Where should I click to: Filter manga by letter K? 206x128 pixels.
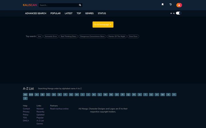tap(94, 94)
